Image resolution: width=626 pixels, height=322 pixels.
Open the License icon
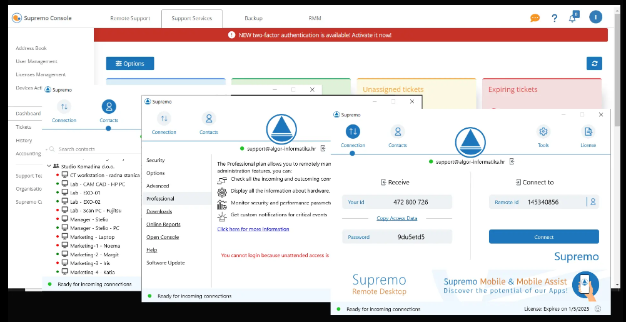click(x=588, y=132)
